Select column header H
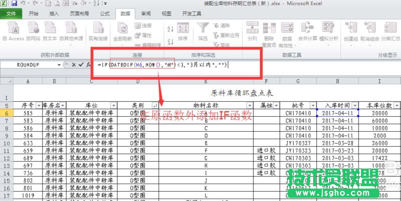The image size is (401, 201). pyautogui.click(x=337, y=81)
